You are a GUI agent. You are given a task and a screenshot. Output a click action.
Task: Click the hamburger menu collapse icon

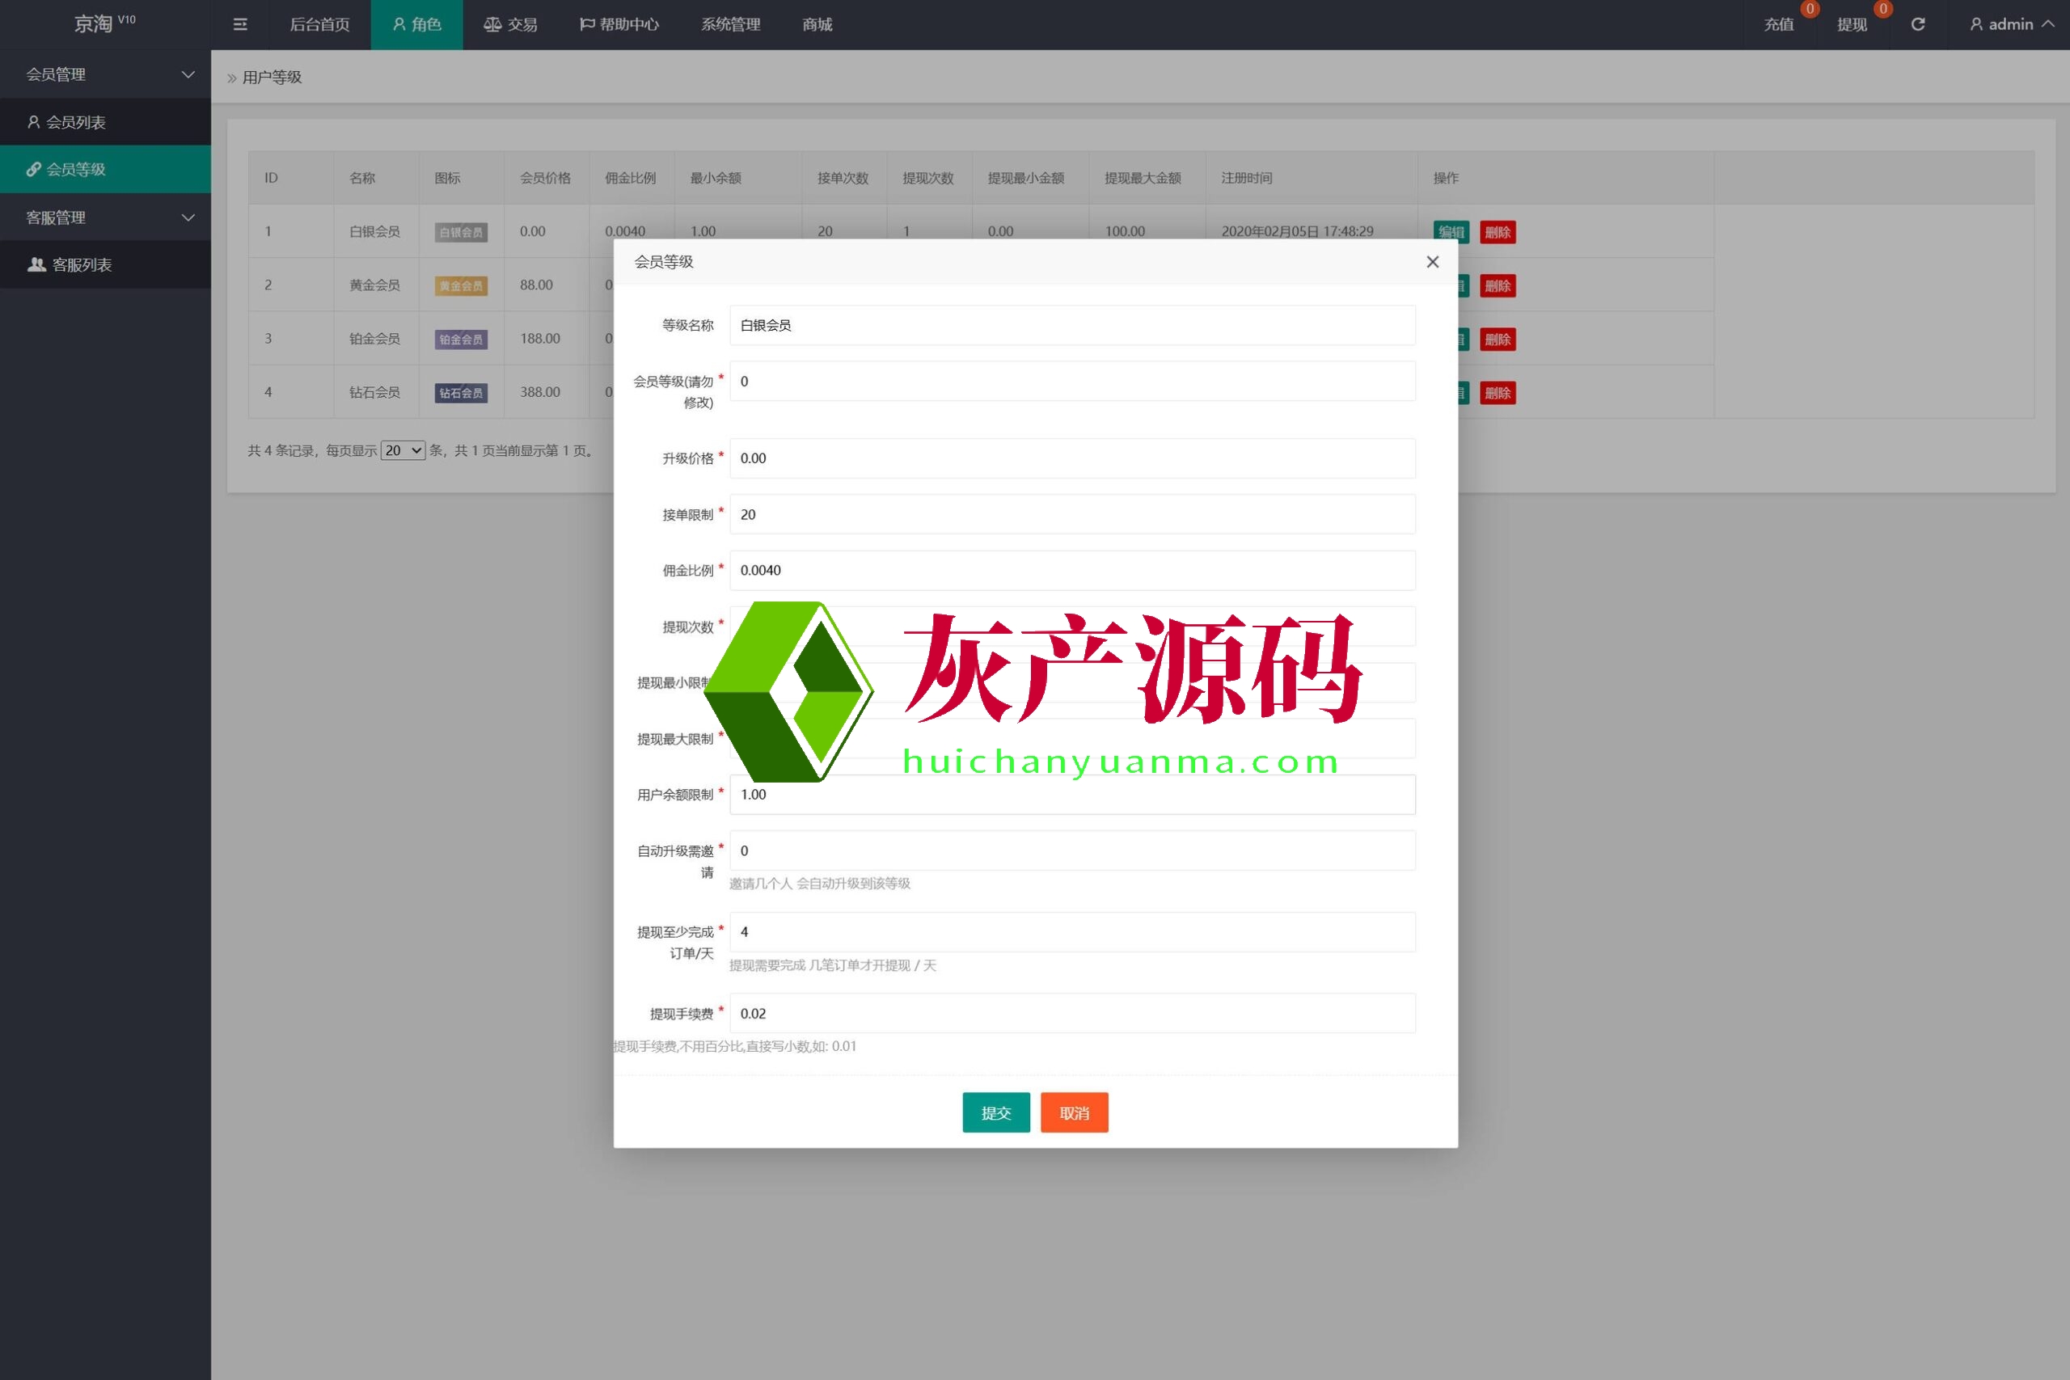[x=239, y=24]
